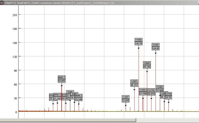Select the peak label 12158 / 26.918
The height and width of the screenshot is (123, 199).
coord(151,92)
